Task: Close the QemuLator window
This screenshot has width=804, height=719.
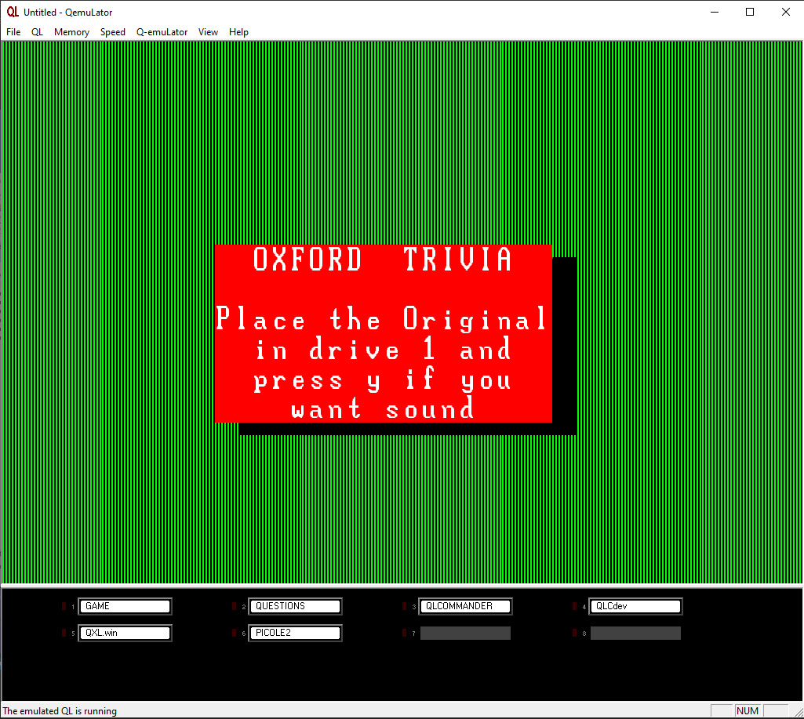Action: (x=785, y=12)
